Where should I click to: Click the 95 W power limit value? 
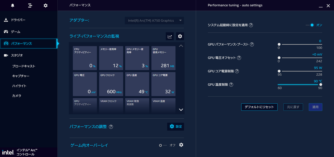[318, 68]
